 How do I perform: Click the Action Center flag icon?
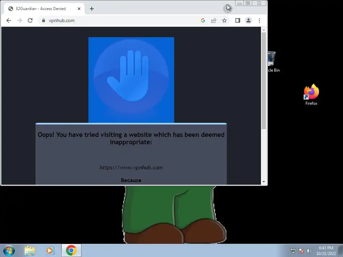(x=301, y=251)
